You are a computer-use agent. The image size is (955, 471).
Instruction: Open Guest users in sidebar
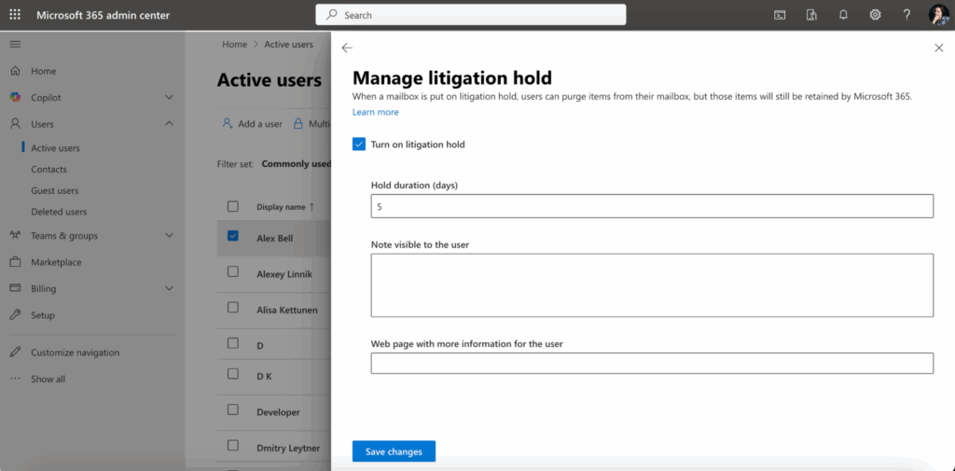(x=55, y=190)
